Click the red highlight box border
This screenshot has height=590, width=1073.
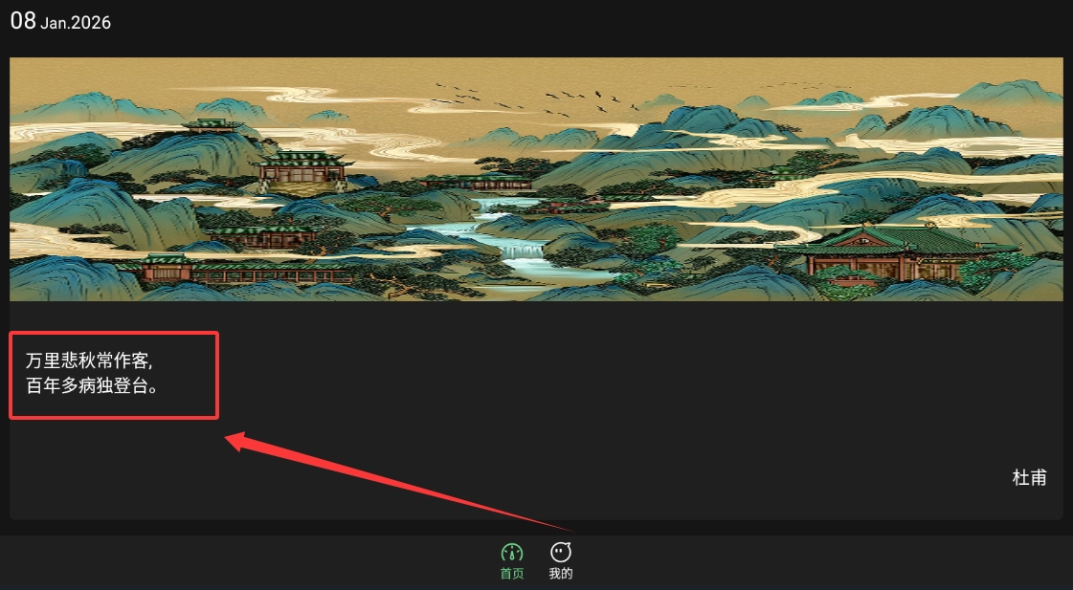point(114,334)
